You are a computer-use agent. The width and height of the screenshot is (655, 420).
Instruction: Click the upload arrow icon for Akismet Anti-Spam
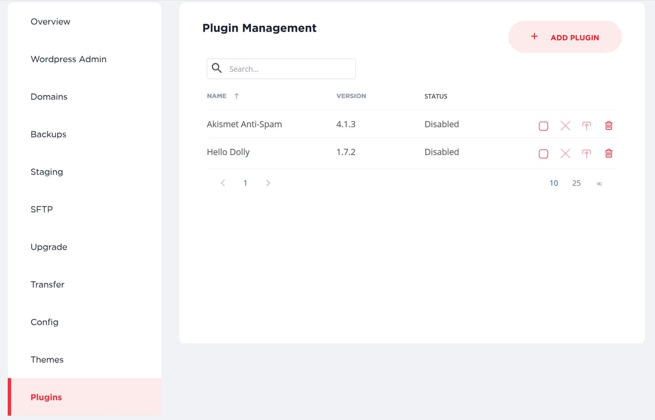point(587,126)
